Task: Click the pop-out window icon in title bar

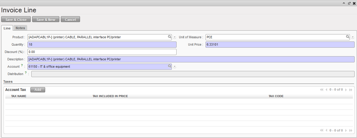Action: (349, 3)
